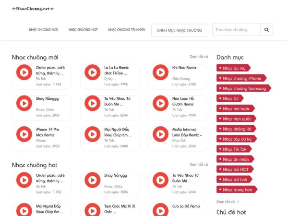Play the Khi Nào Remix ringtone
The width and height of the screenshot is (288, 216).
(x=160, y=73)
